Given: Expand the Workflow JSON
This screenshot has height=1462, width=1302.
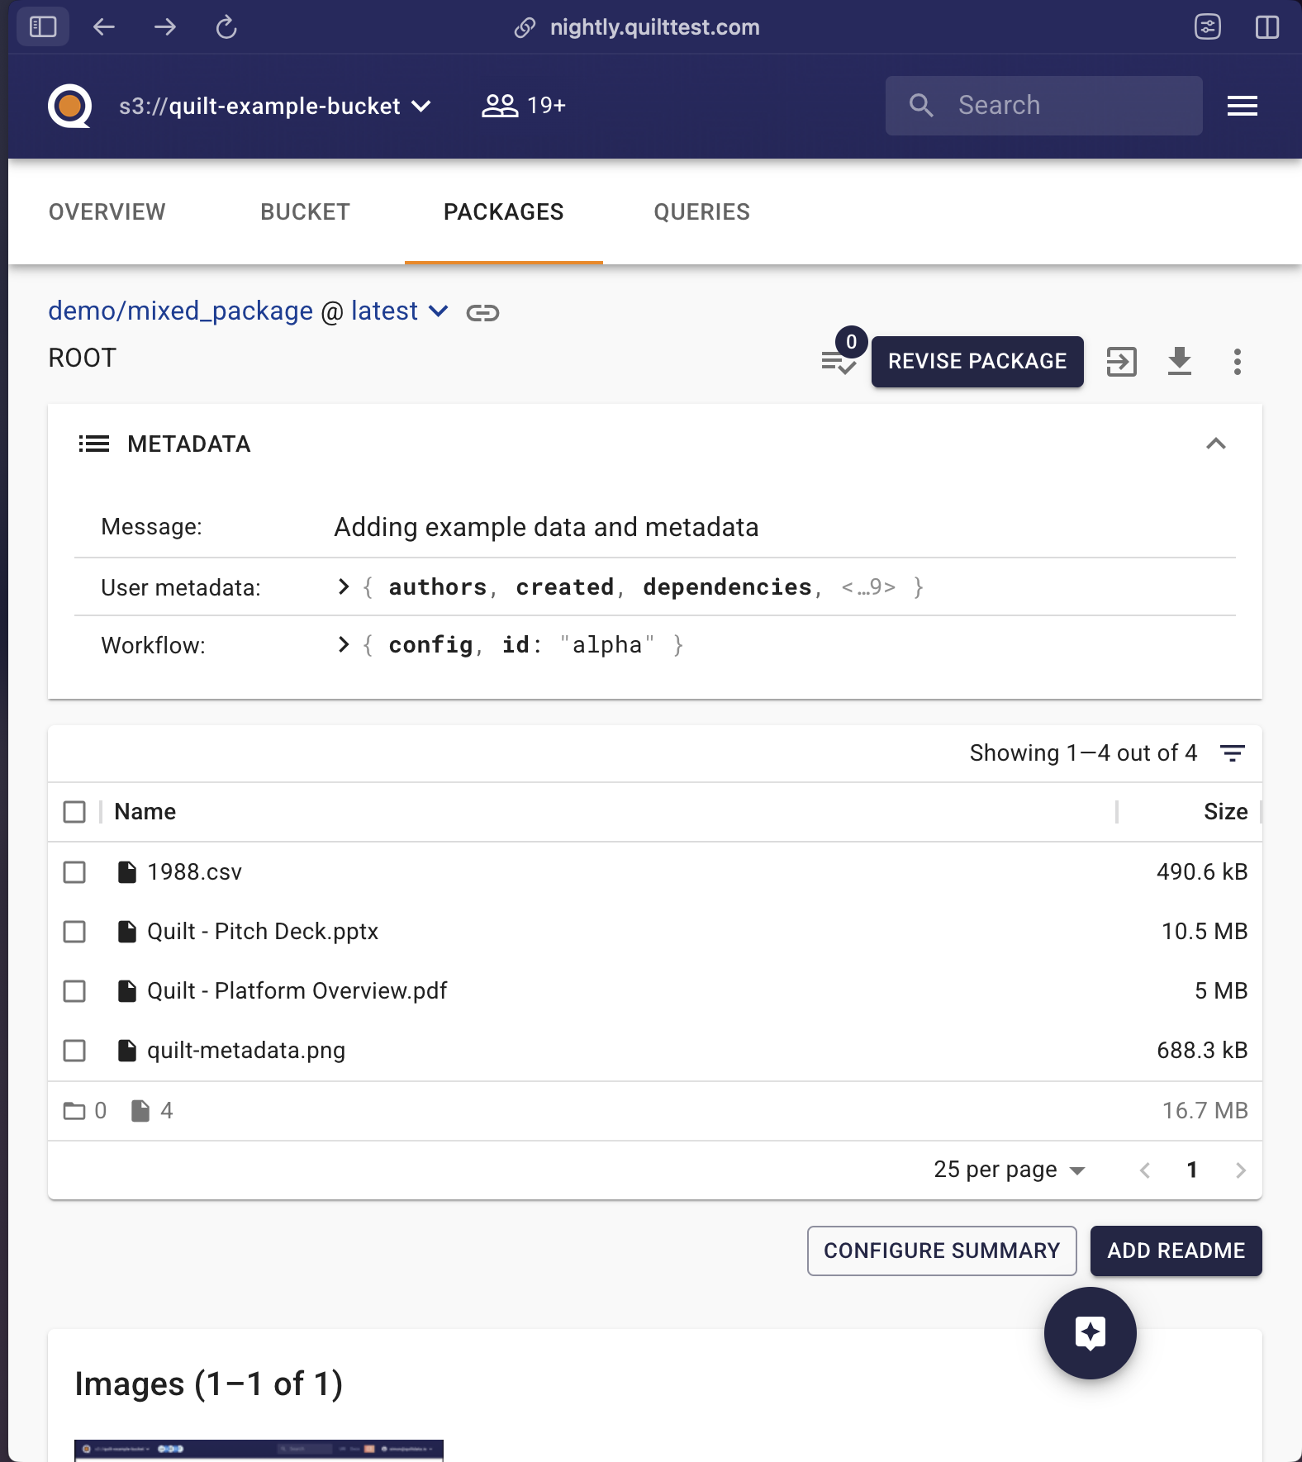Looking at the screenshot, I should (x=344, y=645).
